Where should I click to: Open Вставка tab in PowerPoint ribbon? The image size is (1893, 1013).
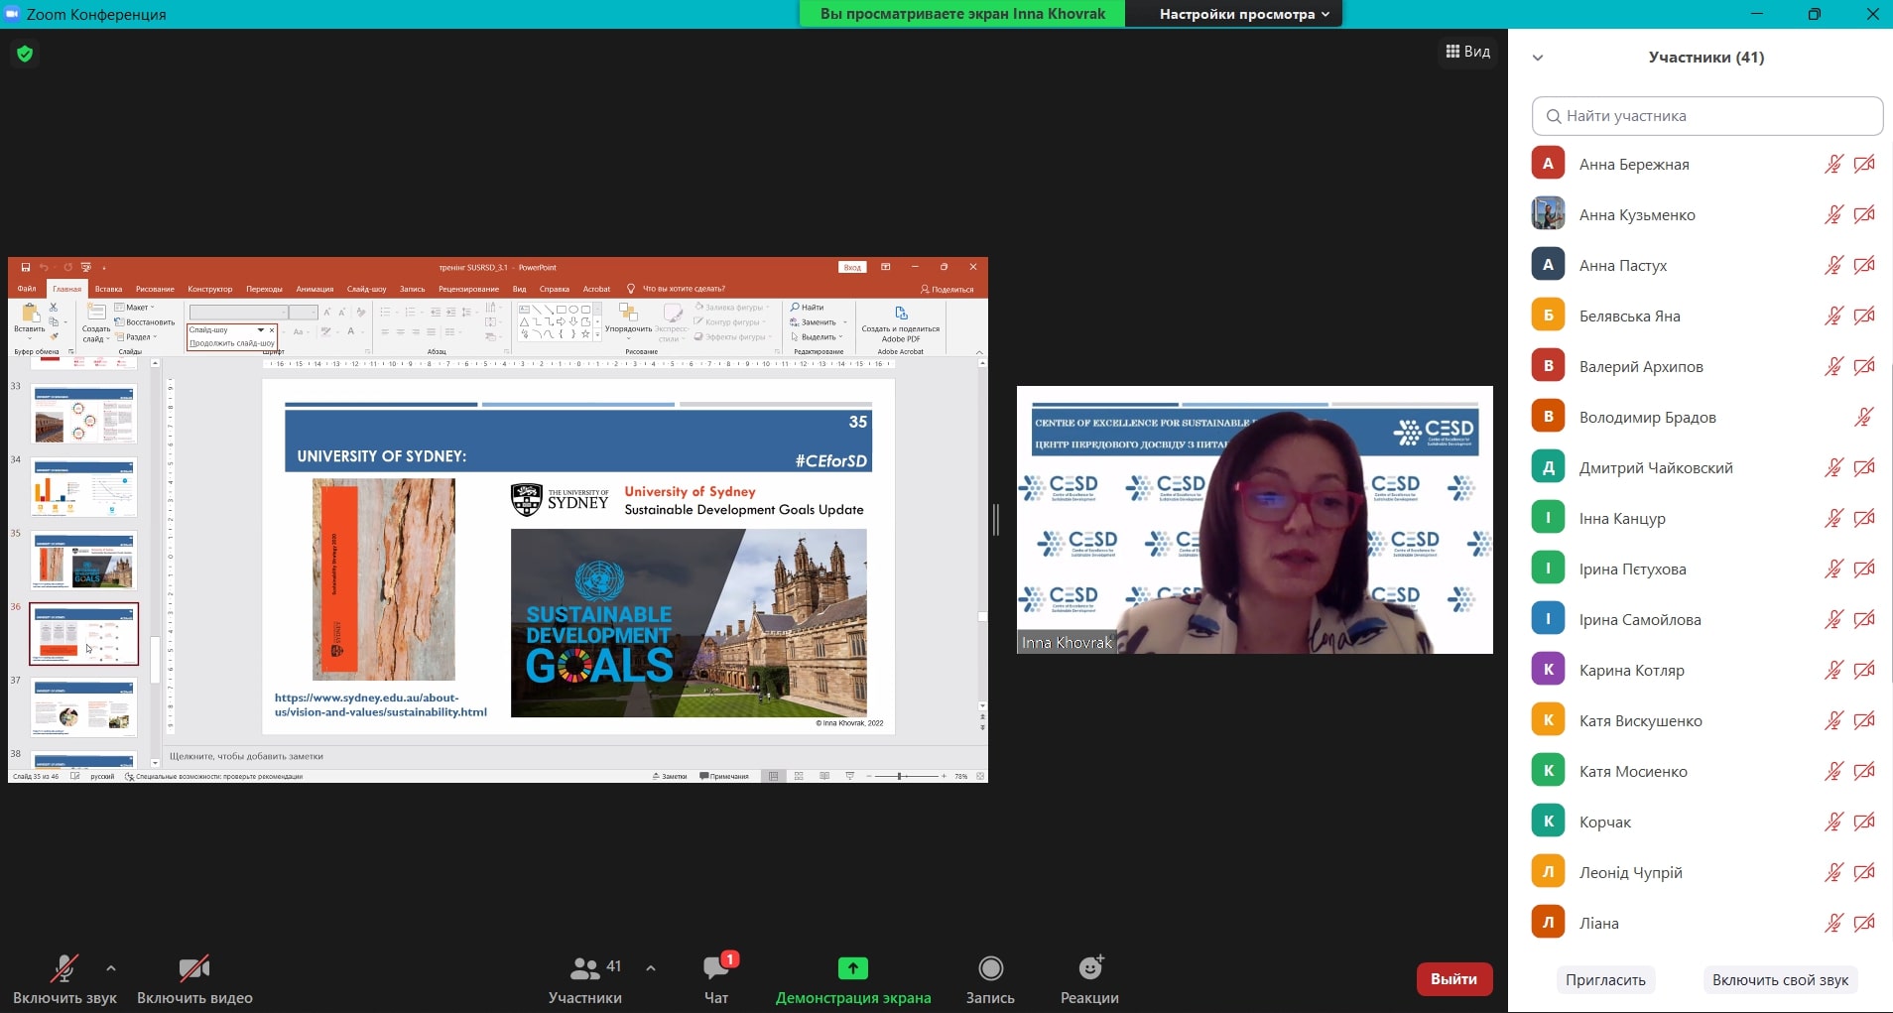coord(109,289)
